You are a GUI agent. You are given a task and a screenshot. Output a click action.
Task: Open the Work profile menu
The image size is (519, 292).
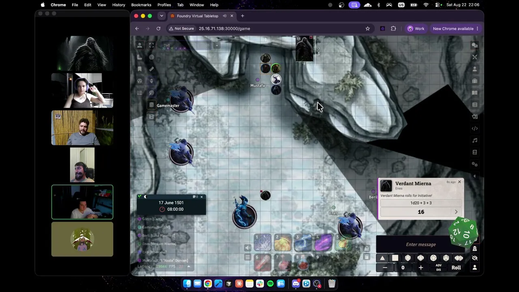point(416,29)
